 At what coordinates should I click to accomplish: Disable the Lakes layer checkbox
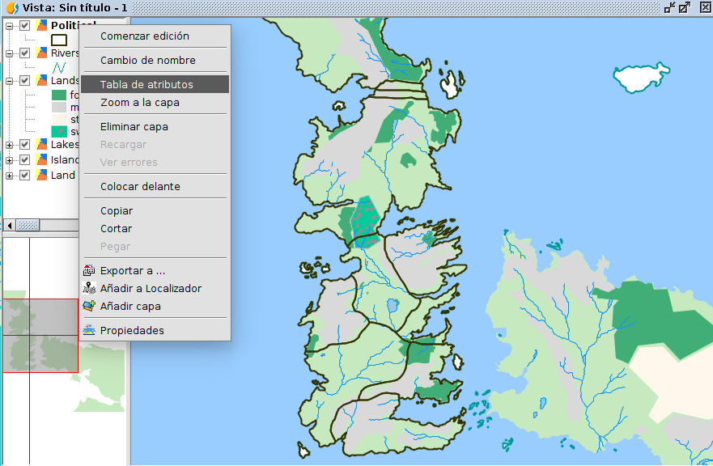click(x=25, y=145)
